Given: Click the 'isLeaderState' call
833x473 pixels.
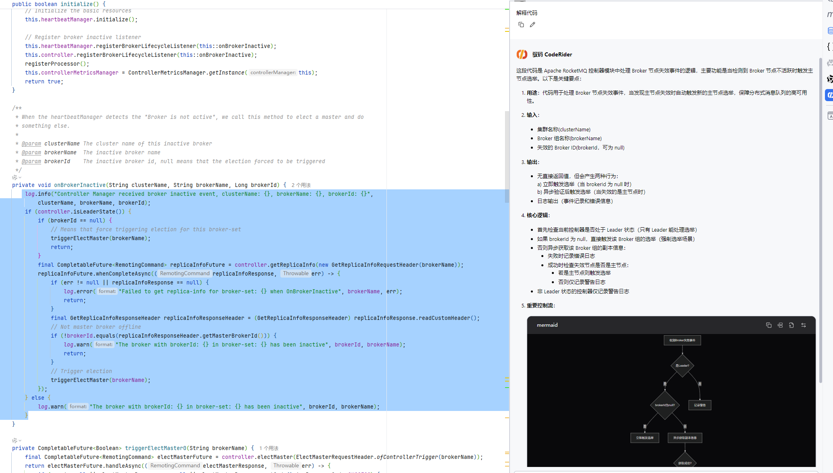Looking at the screenshot, I should click(x=94, y=212).
